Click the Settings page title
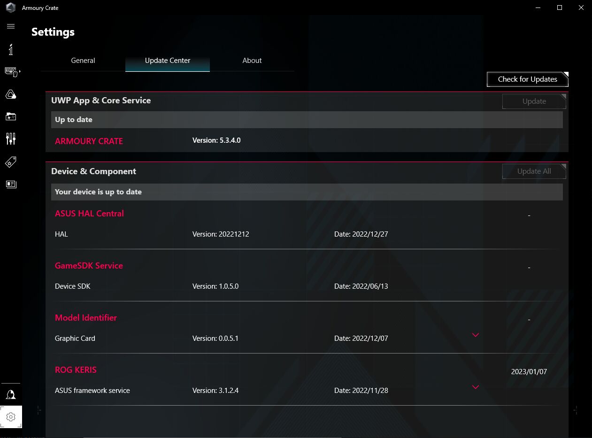The width and height of the screenshot is (592, 438). coord(53,32)
